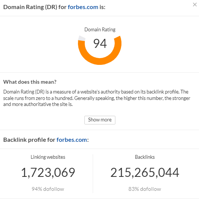Screen dimensions: 199x201
Task: Select the 1,723,069 linking websites count
Action: 48,173
